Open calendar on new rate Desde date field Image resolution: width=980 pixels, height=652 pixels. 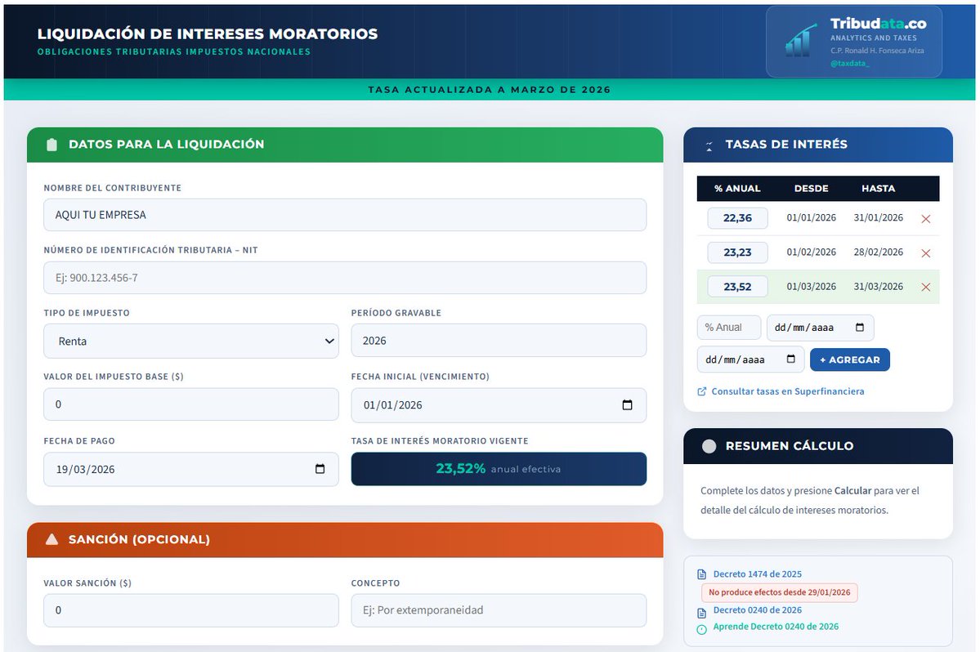(859, 328)
